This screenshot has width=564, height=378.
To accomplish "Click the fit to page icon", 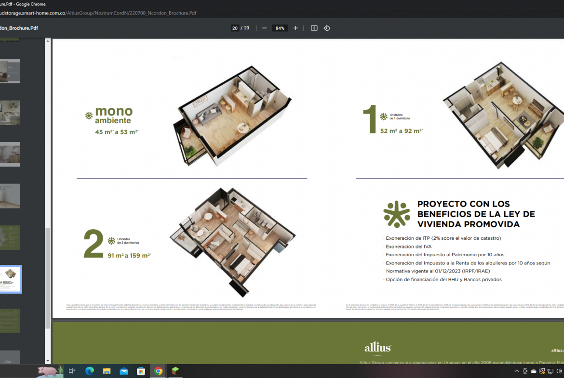I will [314, 28].
